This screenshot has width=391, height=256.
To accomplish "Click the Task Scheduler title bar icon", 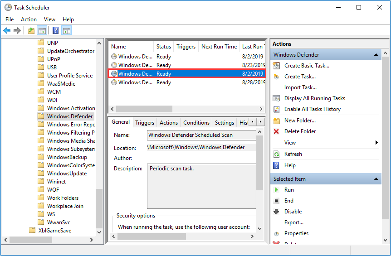I will (8, 7).
